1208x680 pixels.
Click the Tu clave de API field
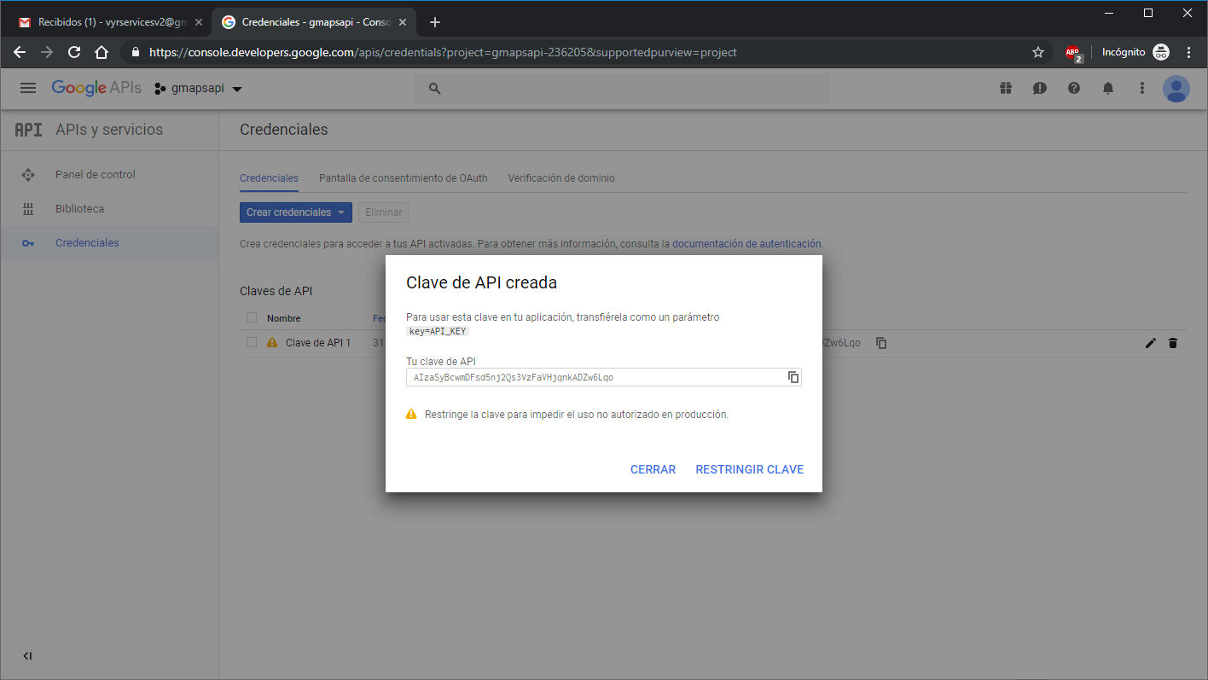595,377
